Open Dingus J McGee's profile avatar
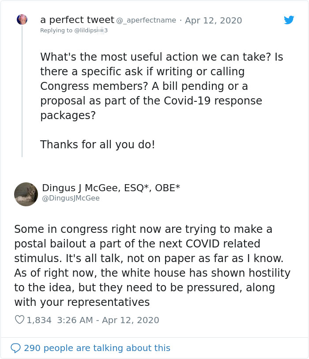 pos(26,194)
